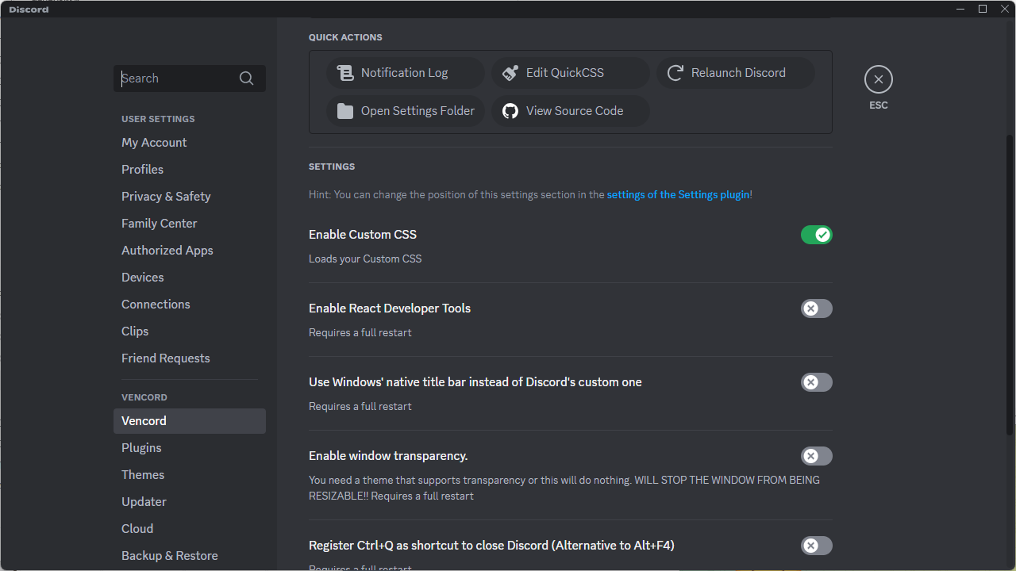Close settings with the ESC circle icon
Screen dimensions: 1016x571
[x=878, y=79]
